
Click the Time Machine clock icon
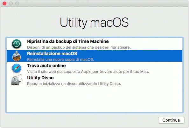17,44
